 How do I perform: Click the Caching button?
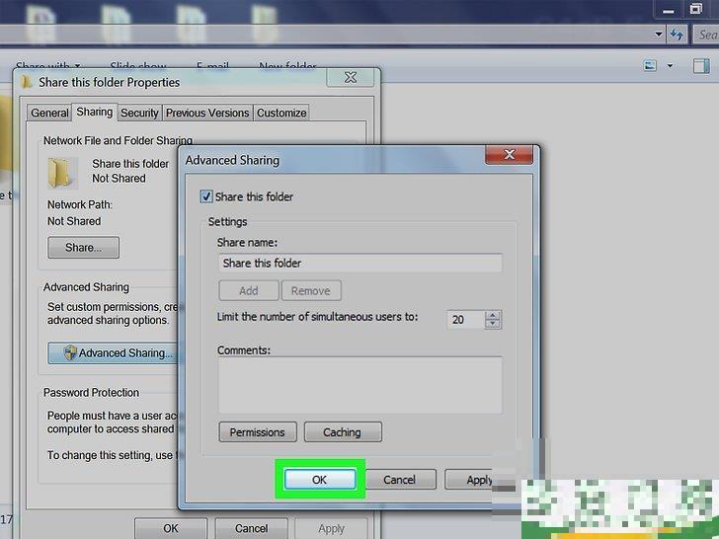pyautogui.click(x=342, y=432)
